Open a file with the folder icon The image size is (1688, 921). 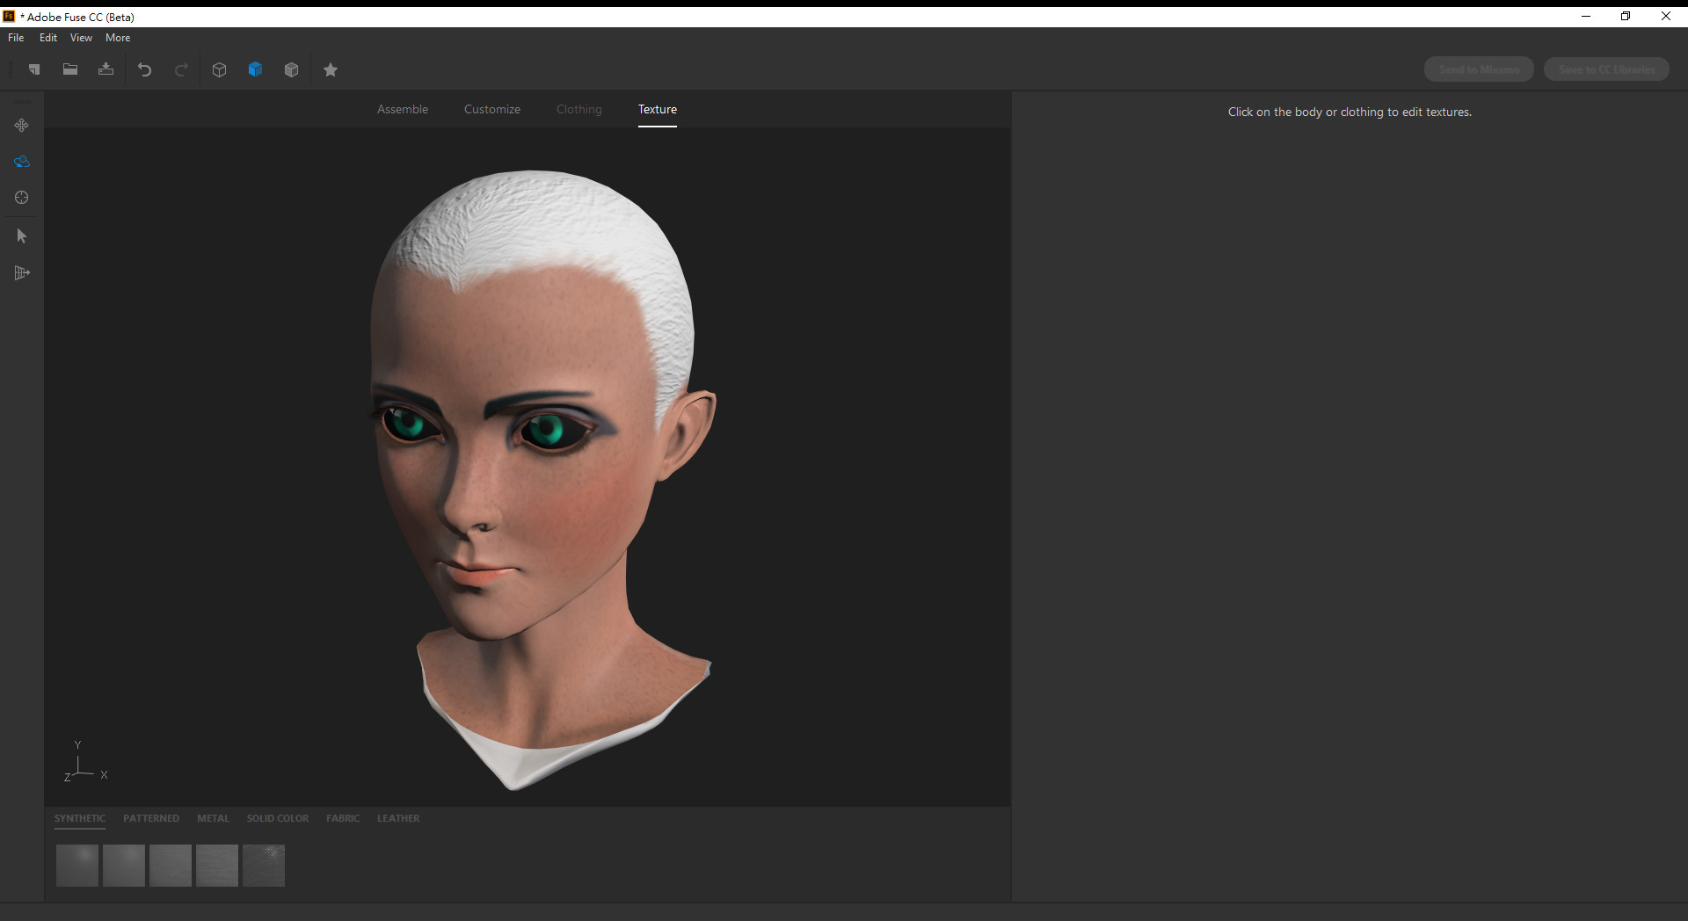point(70,69)
